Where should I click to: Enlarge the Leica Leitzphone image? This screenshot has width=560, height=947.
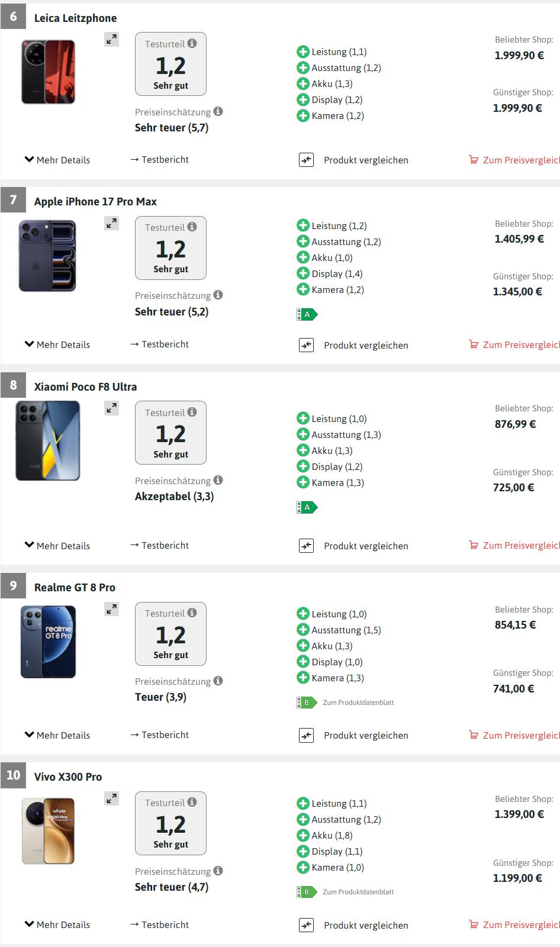[x=111, y=40]
